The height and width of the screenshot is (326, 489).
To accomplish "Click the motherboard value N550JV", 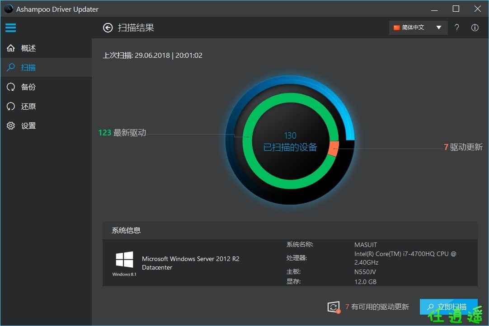I will coord(365,272).
